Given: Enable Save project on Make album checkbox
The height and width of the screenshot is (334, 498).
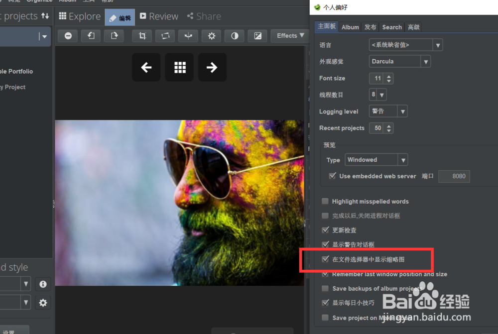Looking at the screenshot, I should (325, 318).
